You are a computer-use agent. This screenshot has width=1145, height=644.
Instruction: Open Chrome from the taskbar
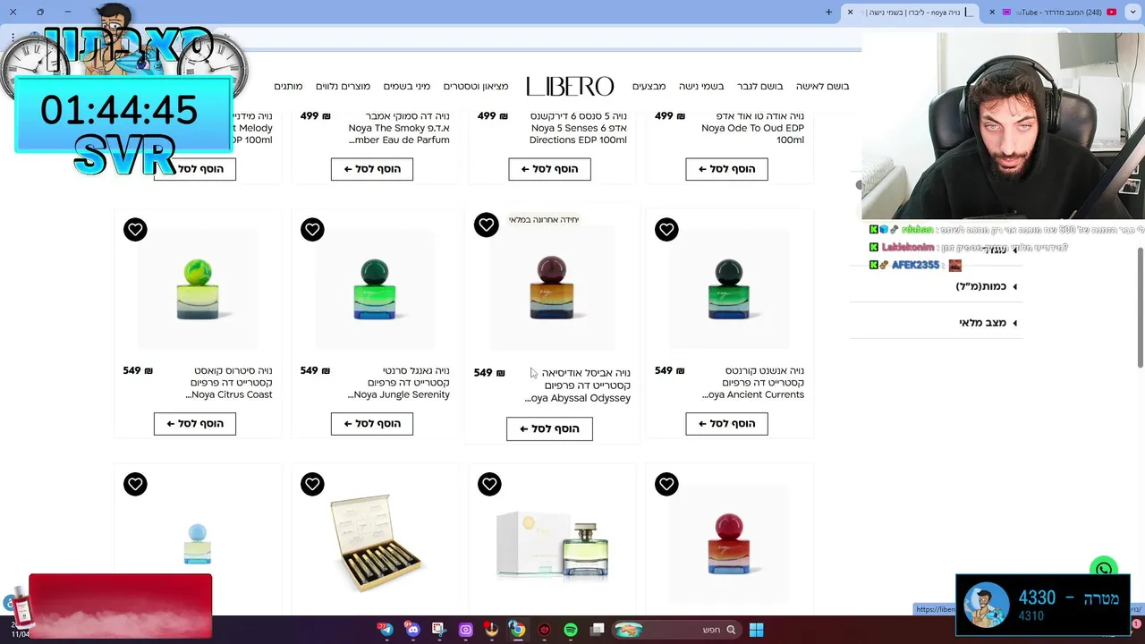517,630
